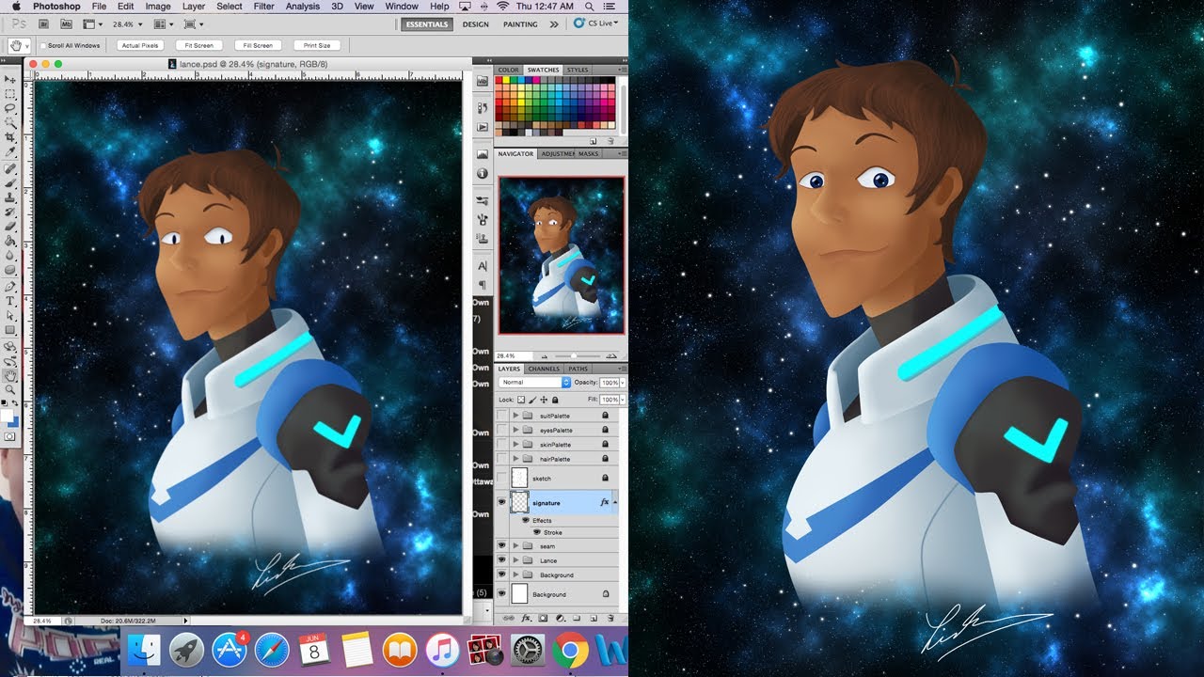The height and width of the screenshot is (677, 1204).
Task: Expand the Lance group
Action: 515,560
